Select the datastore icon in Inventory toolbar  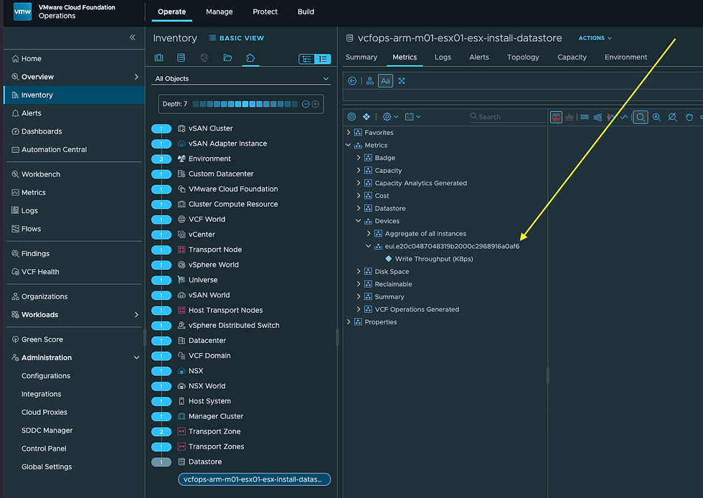(181, 57)
